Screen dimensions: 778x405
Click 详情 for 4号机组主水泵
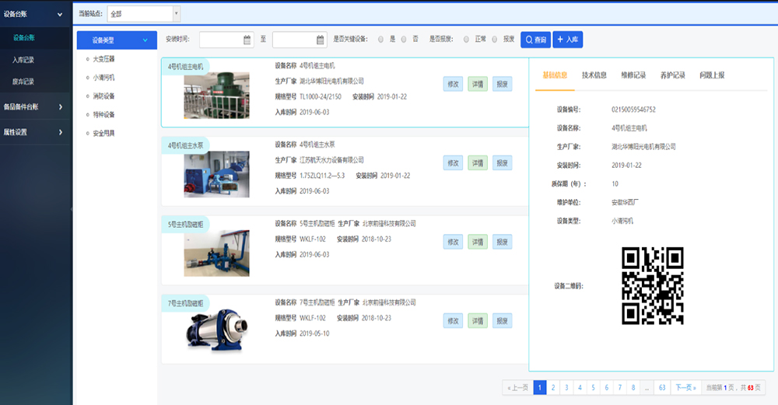[x=478, y=163]
